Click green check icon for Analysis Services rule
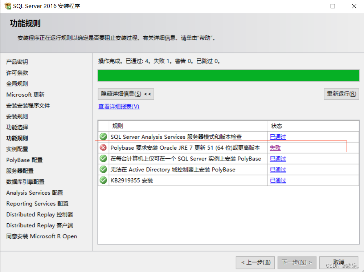This screenshot has width=364, height=272. click(x=103, y=137)
